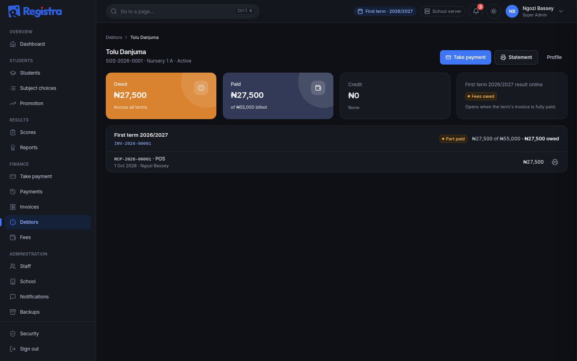Click the Registra logo
Viewport: 577px width, 361px height.
(35, 11)
